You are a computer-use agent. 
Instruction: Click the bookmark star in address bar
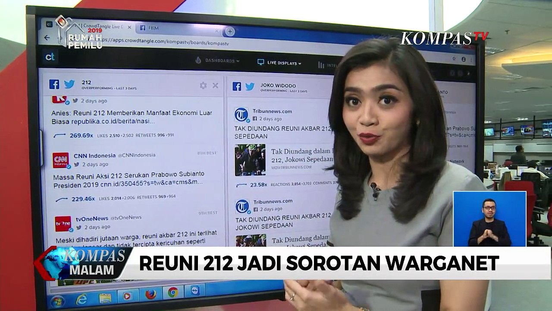pos(454,58)
